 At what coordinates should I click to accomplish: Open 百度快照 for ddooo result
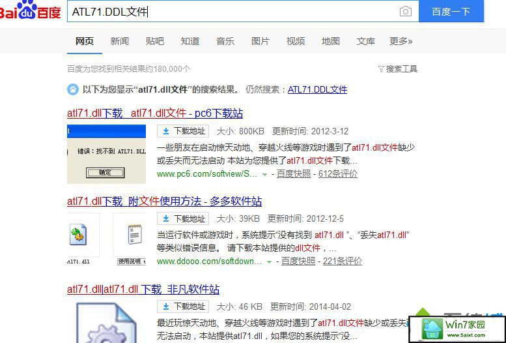(298, 261)
